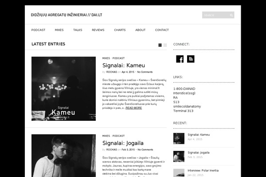Click the site title DAI.LT logo
This screenshot has width=266, height=177.
[x=66, y=15]
